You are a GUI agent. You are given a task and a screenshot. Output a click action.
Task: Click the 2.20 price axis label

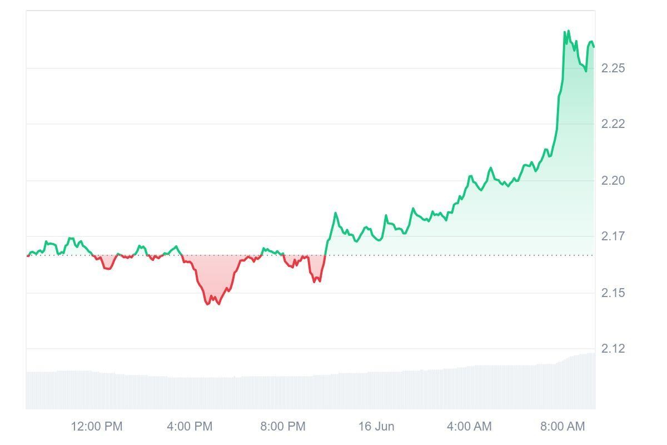click(613, 181)
